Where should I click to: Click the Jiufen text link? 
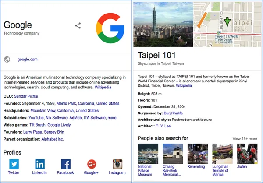pyautogui.click(x=242, y=166)
